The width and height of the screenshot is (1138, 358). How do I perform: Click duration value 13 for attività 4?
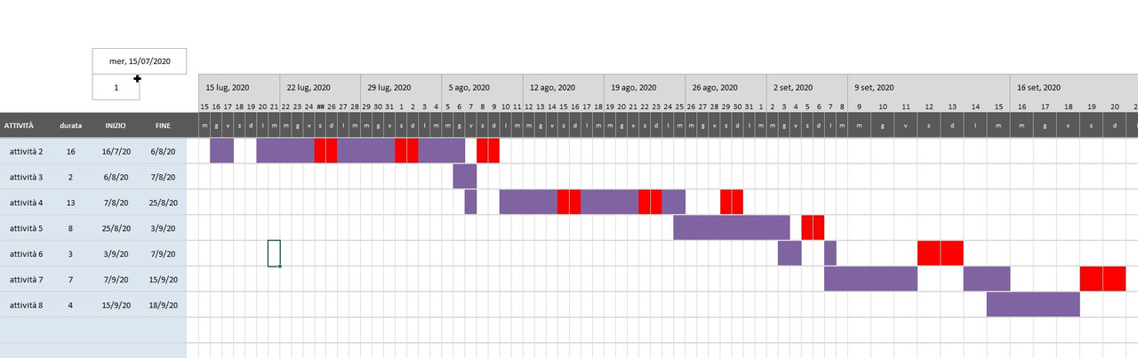pyautogui.click(x=71, y=203)
